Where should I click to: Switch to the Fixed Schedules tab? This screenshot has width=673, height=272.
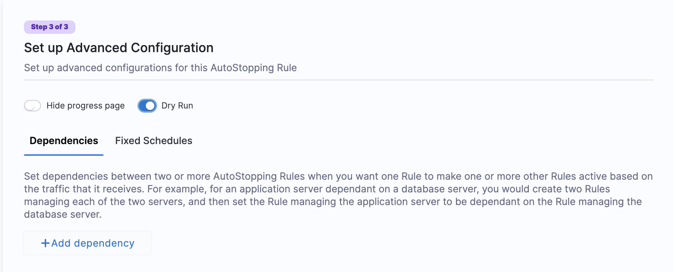click(x=154, y=141)
